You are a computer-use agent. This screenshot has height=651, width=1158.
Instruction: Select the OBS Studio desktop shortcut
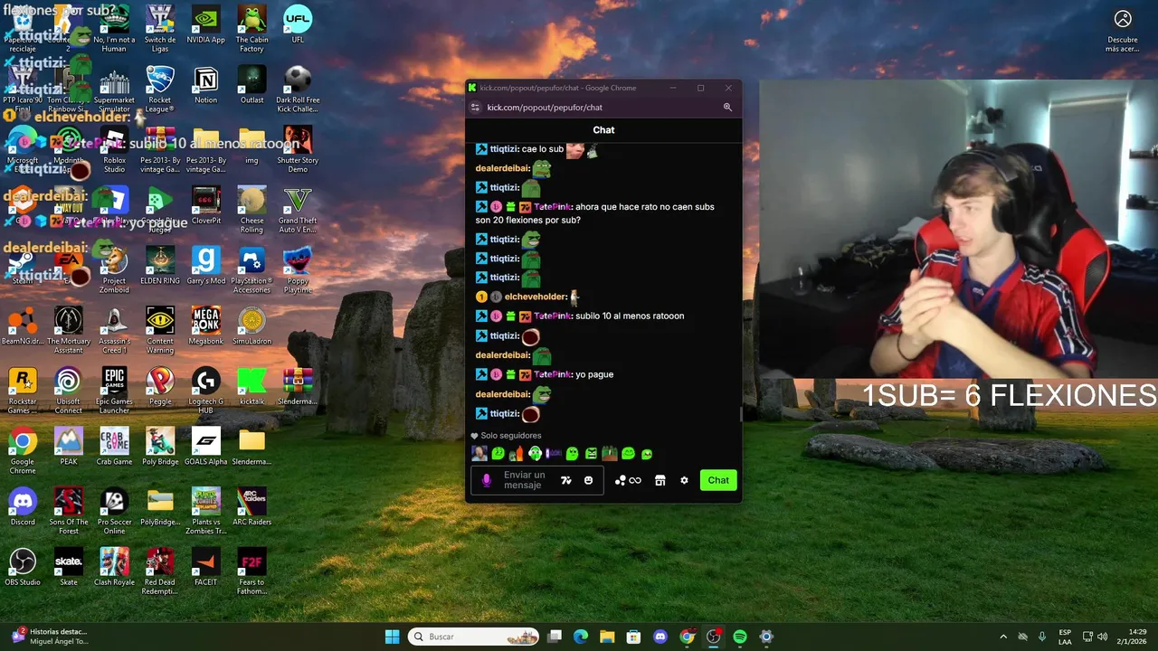[x=23, y=568]
